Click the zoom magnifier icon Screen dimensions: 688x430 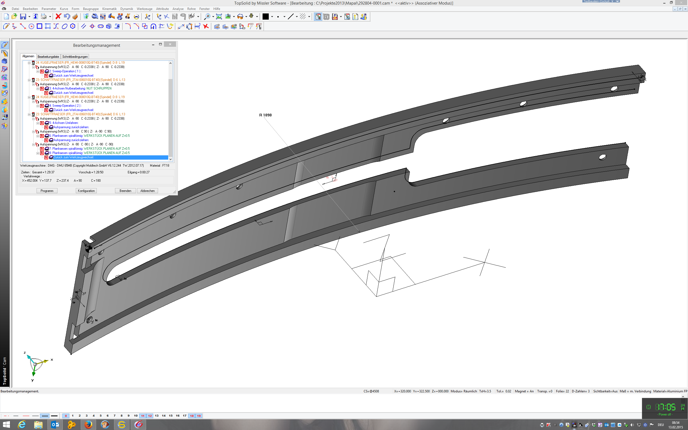pyautogui.click(x=207, y=16)
